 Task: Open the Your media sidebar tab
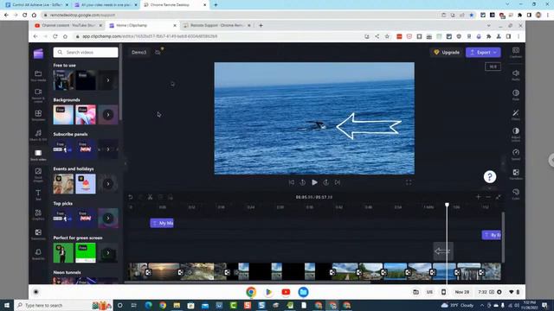pos(38,75)
